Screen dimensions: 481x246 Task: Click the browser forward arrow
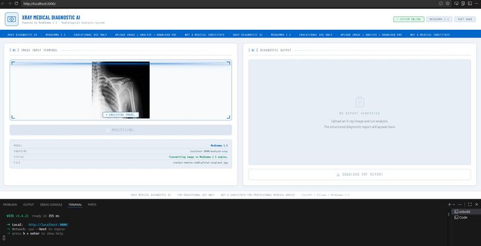(10, 4)
